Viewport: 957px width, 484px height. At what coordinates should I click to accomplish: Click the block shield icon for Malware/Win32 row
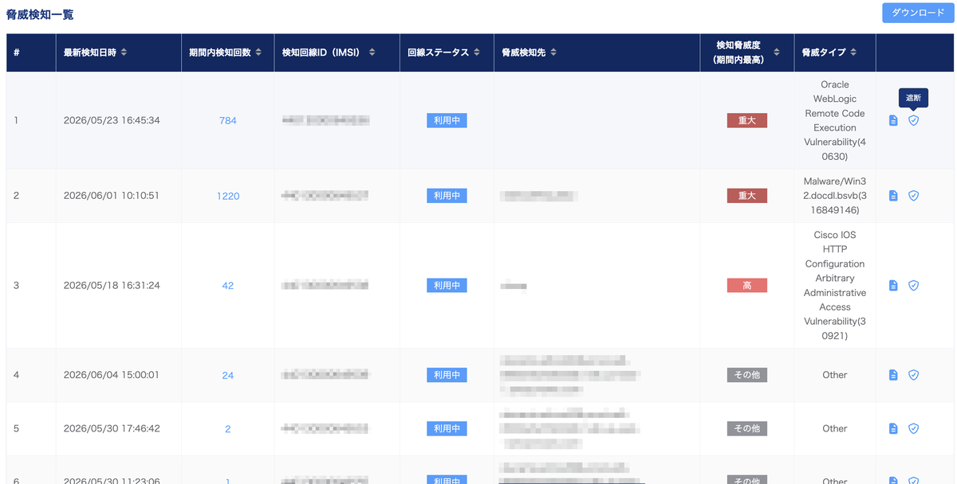[x=914, y=195]
